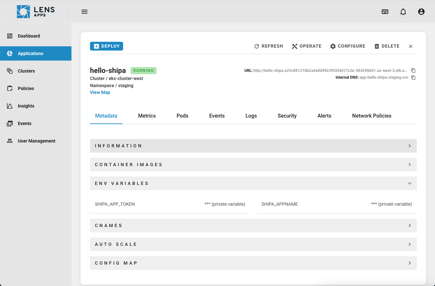
Task: Open Insights from the sidebar
Action: pyautogui.click(x=36, y=106)
